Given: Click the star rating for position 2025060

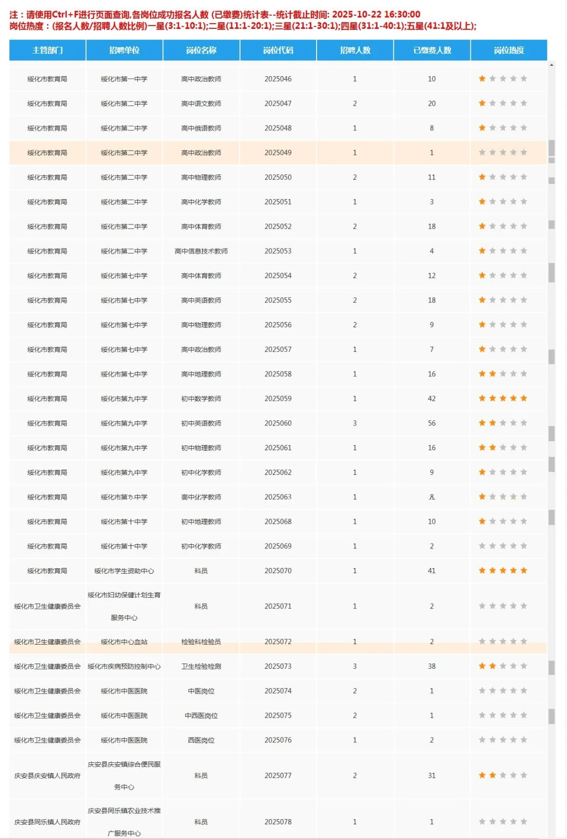Looking at the screenshot, I should pyautogui.click(x=502, y=423).
